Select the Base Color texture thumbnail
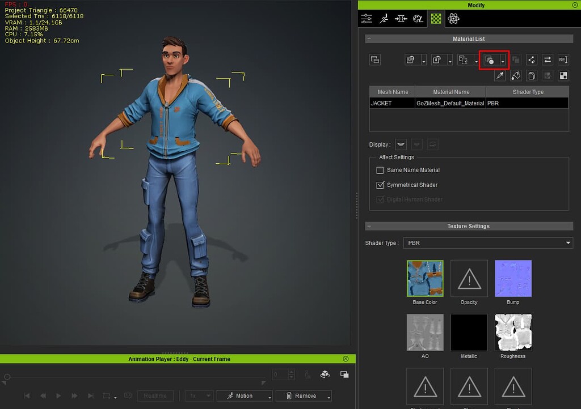This screenshot has height=409, width=581. pos(425,279)
